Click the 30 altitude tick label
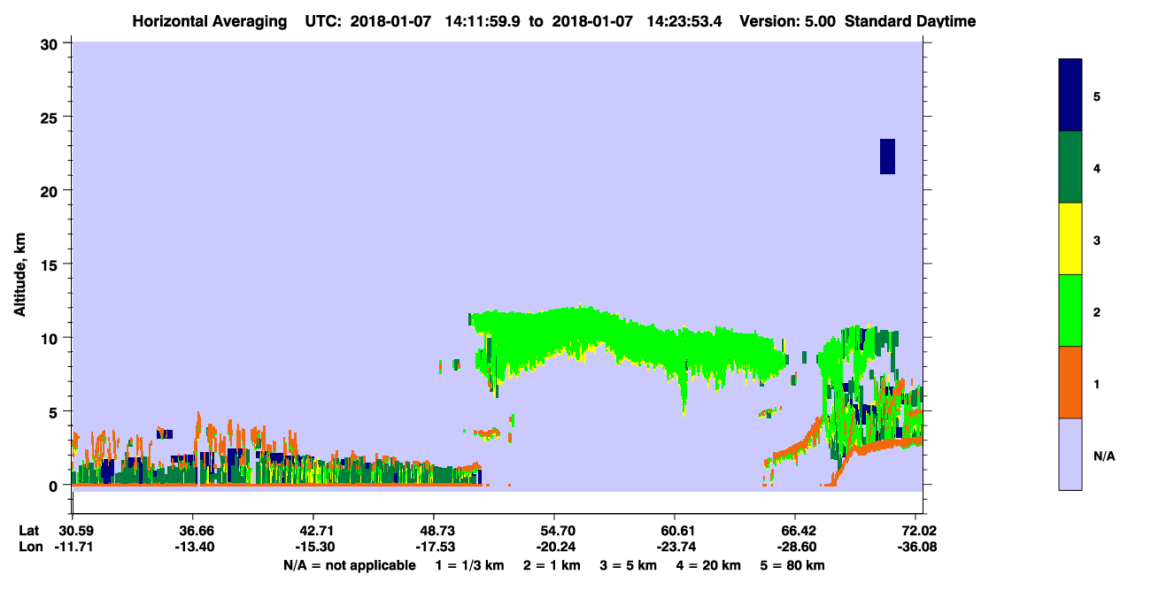 [51, 43]
